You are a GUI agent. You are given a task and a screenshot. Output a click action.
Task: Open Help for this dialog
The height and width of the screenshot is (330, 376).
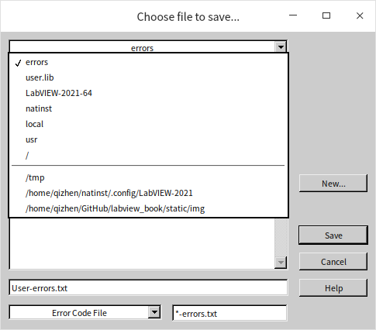point(333,287)
